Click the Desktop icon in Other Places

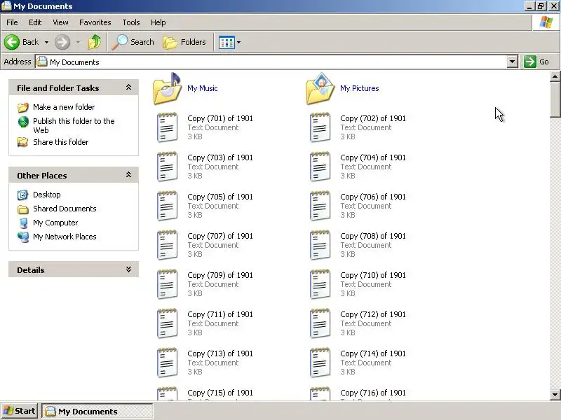tap(23, 195)
